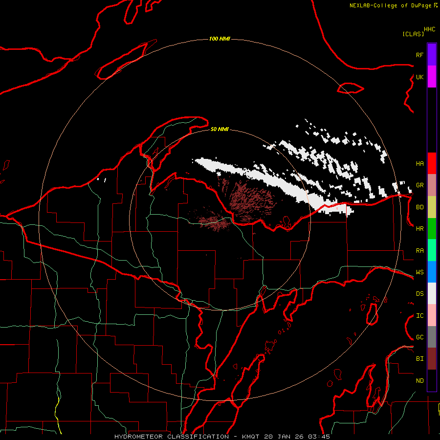Click the HA legend label
Screen dimensions: 440x440
419,163
